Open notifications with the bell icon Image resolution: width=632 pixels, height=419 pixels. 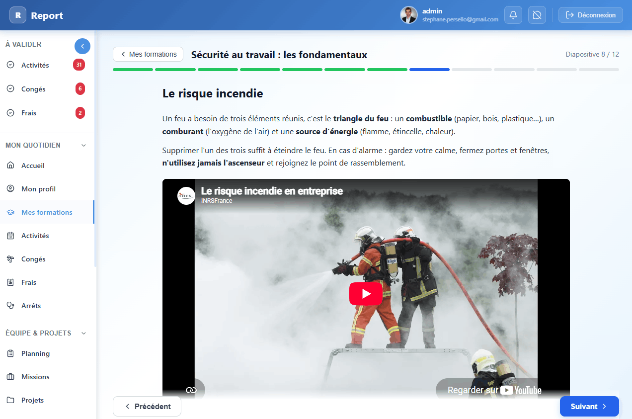[513, 15]
